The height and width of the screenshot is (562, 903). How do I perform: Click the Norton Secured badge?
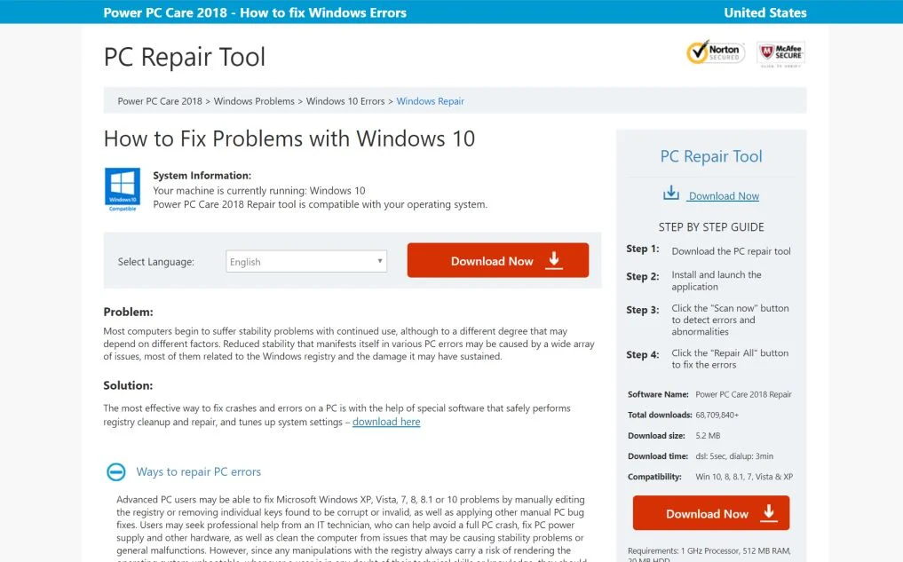[716, 52]
